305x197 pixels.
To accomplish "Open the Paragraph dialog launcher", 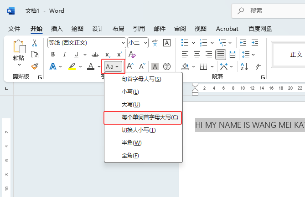I will point(263,78).
